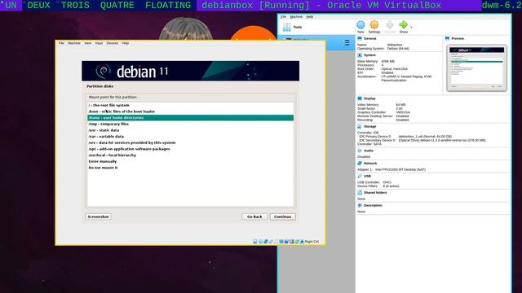
Task: Select "/boot - static files of the boot loader"
Action: click(x=190, y=112)
